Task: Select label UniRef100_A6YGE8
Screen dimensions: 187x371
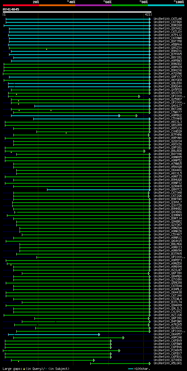Action: (168, 80)
